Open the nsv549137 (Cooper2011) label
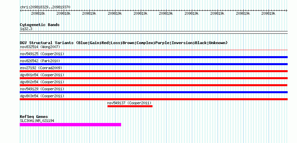 (129, 103)
